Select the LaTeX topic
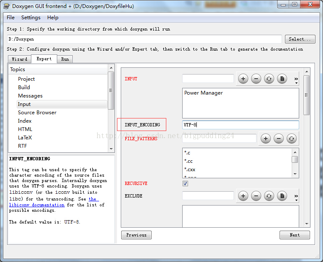This screenshot has height=262, width=323. tap(25, 138)
